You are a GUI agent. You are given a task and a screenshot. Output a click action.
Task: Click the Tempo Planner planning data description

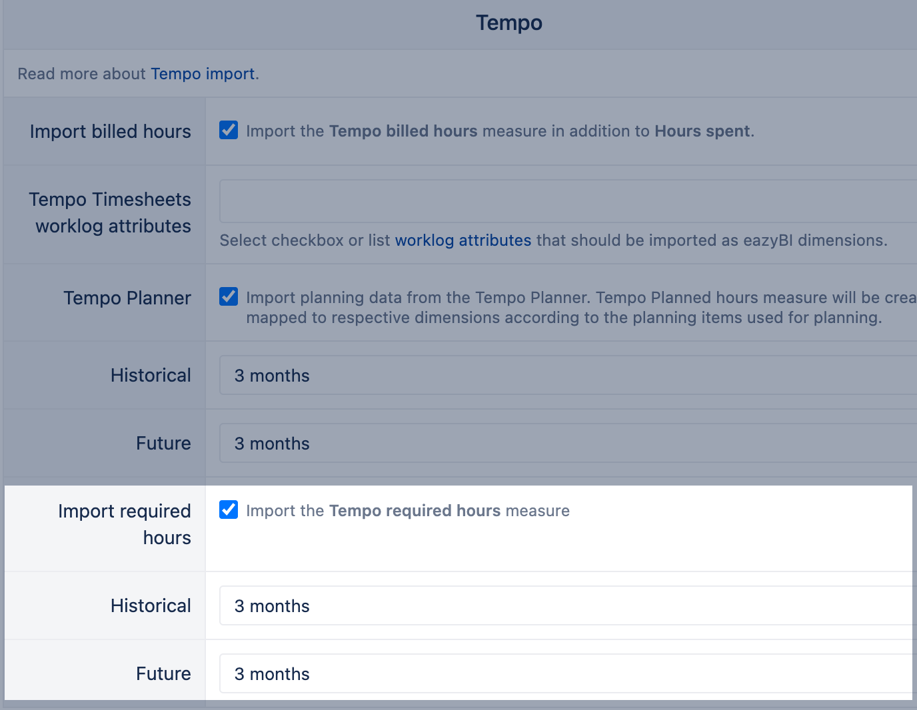tap(563, 308)
